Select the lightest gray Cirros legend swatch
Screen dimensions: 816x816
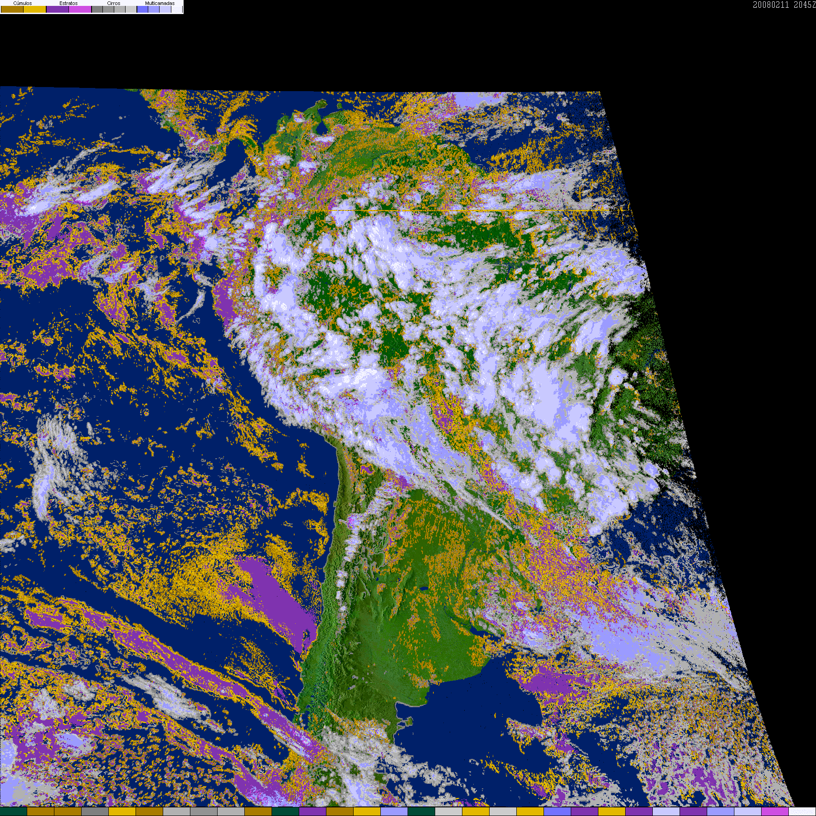[131, 9]
